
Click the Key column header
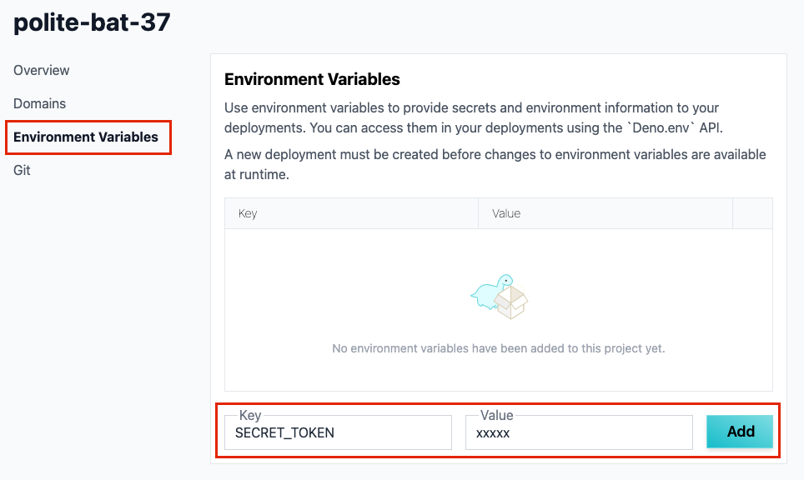[351, 213]
